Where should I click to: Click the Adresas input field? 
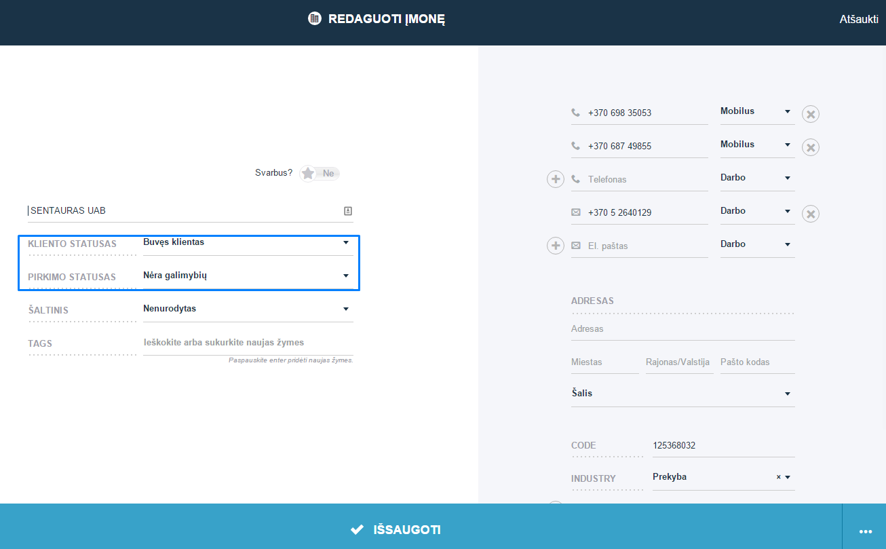tap(683, 329)
